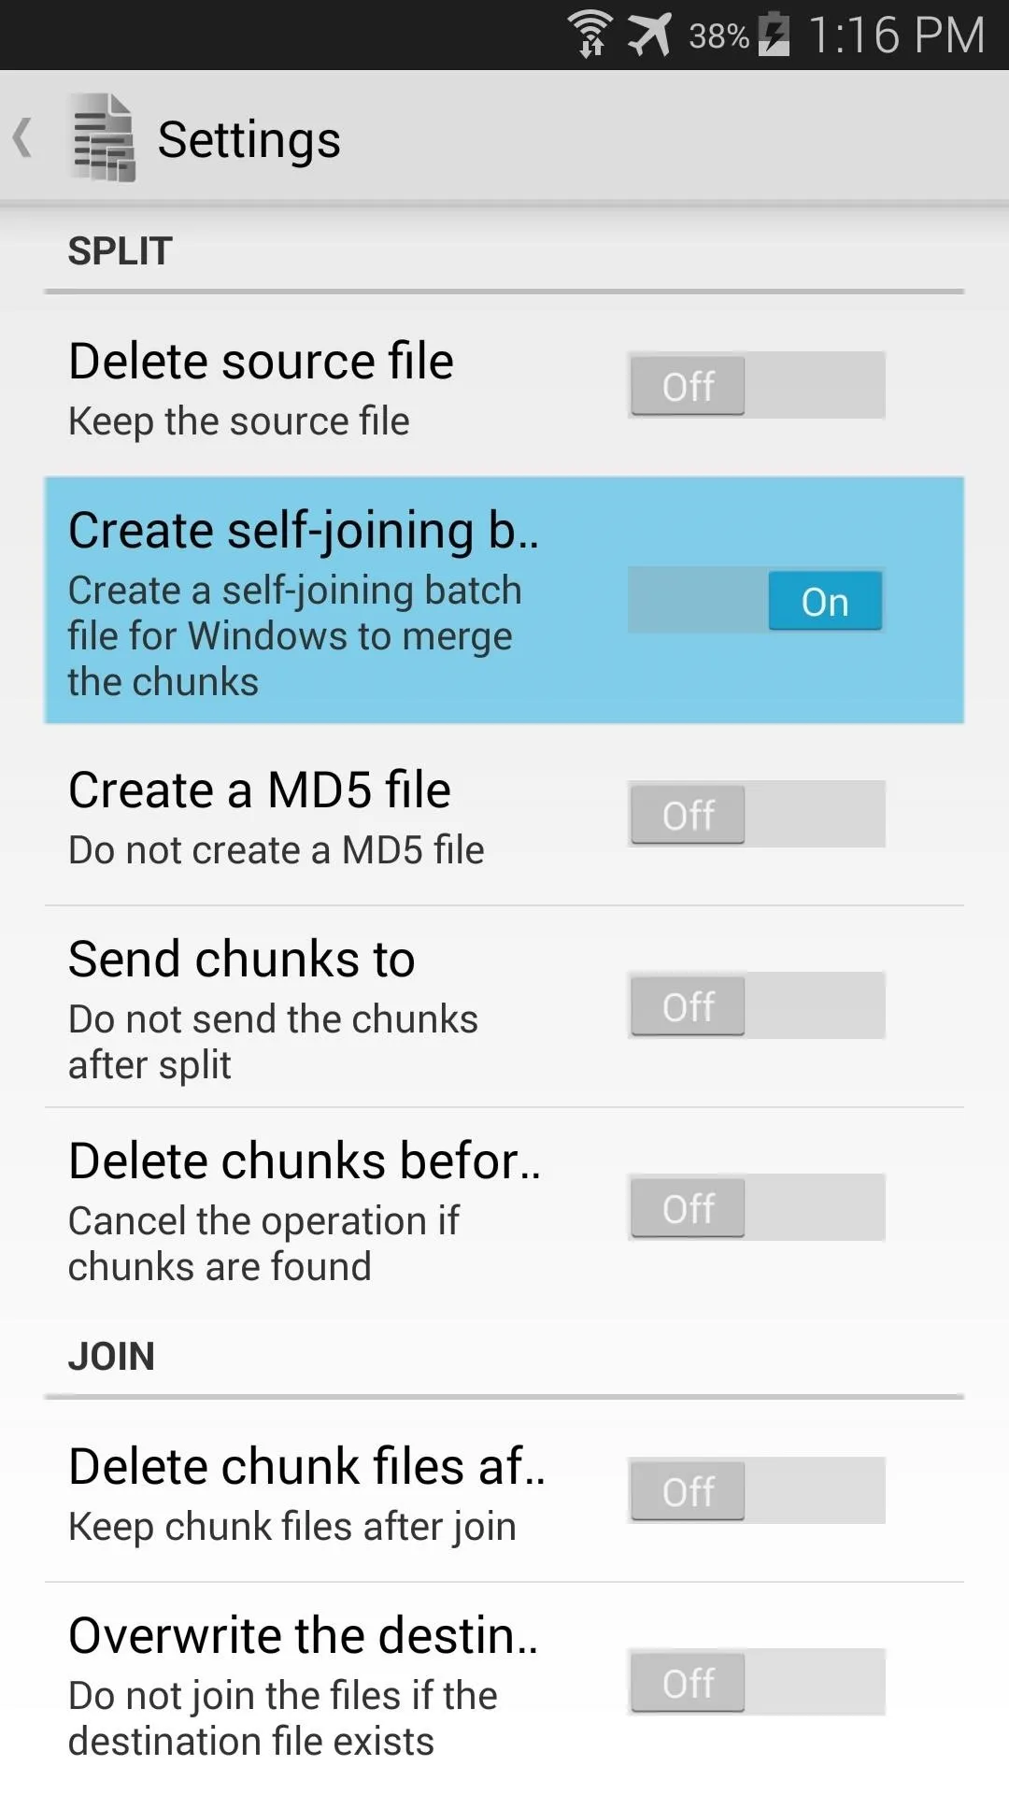The height and width of the screenshot is (1794, 1009).
Task: Turn off Create self-joining batch switch
Action: [x=756, y=600]
